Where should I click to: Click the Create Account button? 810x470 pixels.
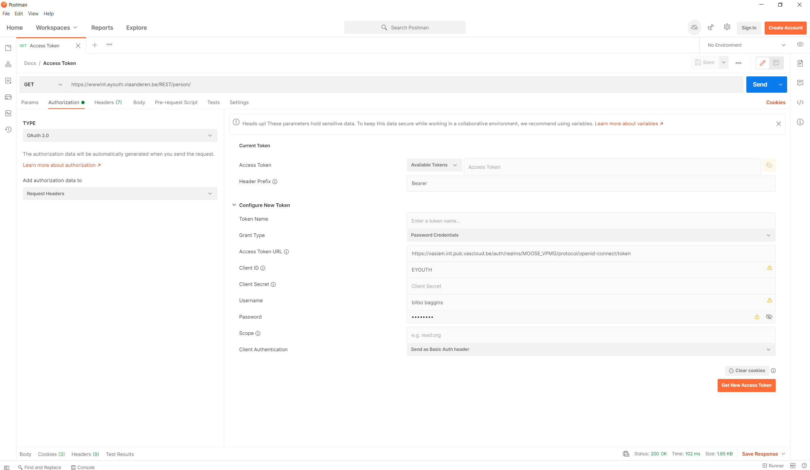click(x=785, y=28)
